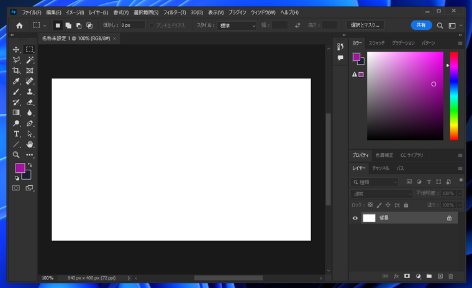Open the marquee tool preset picker arrow
Viewport: 472px width, 288px height.
[x=45, y=26]
